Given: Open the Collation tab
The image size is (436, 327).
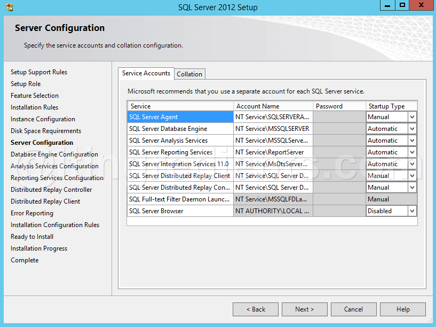Looking at the screenshot, I should click(x=189, y=74).
